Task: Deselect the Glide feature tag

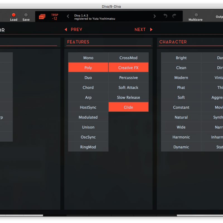Action: 128,107
